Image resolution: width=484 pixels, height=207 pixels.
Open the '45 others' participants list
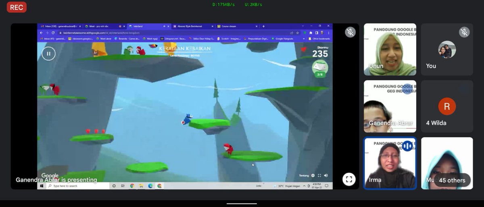tap(452, 180)
